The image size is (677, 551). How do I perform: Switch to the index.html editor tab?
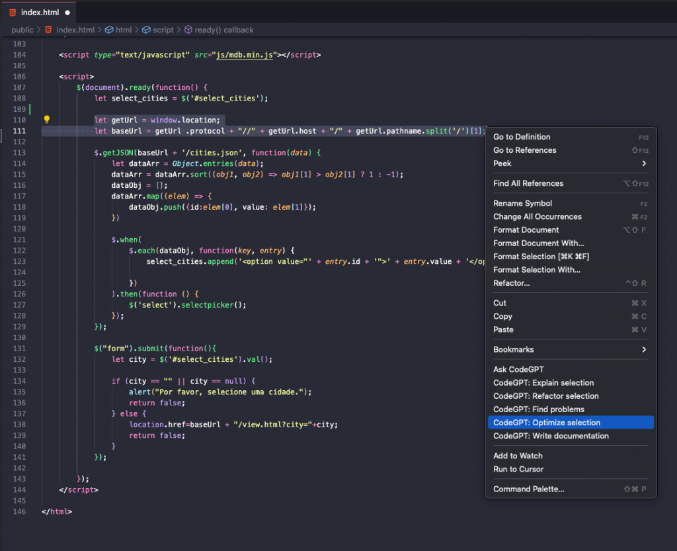point(40,13)
